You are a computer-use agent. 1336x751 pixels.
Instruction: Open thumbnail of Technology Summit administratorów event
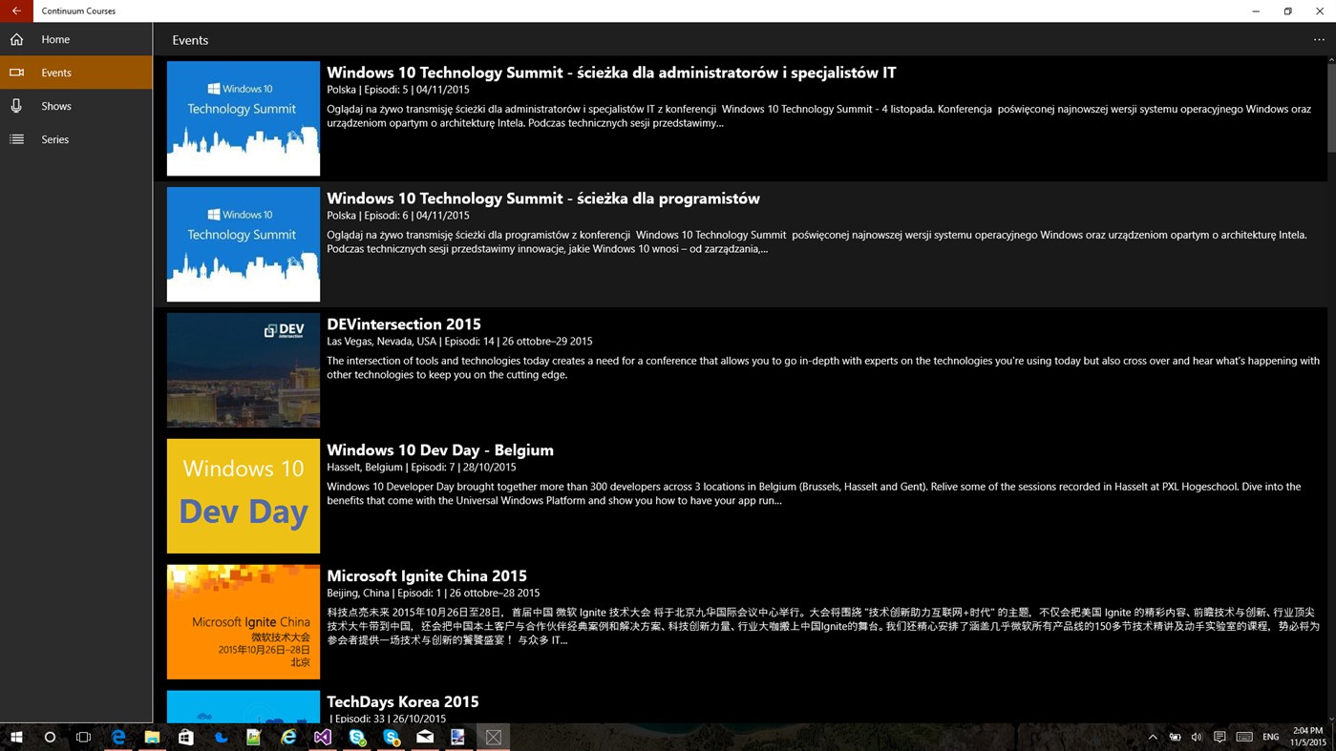click(244, 118)
